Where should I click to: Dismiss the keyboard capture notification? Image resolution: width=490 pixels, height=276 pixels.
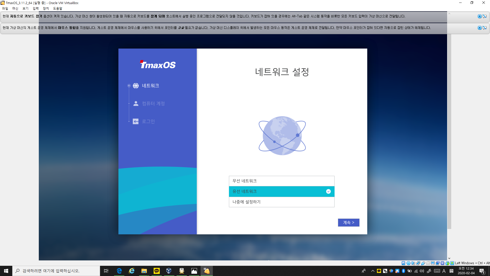click(480, 16)
